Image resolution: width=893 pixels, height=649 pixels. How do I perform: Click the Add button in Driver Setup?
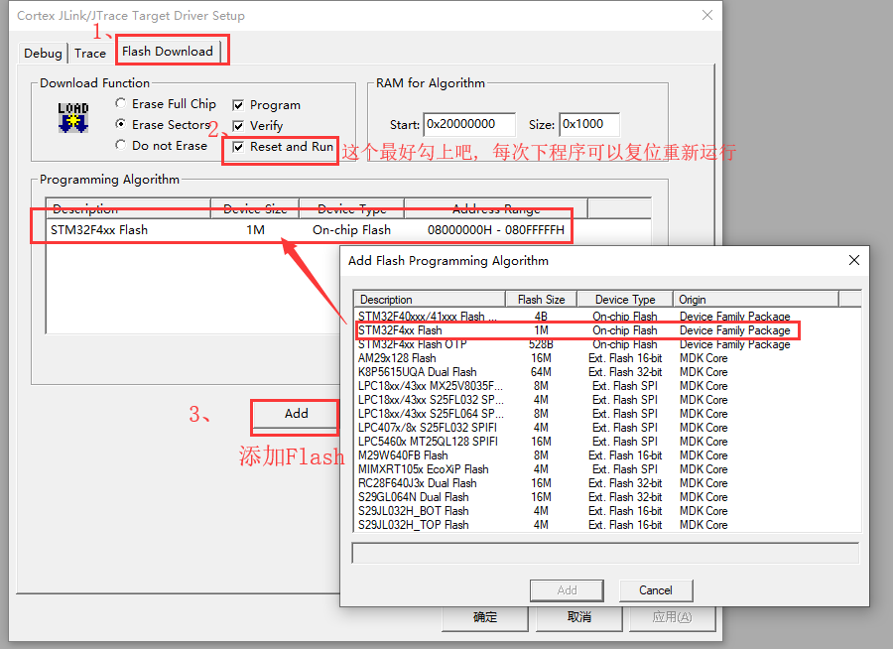(296, 414)
